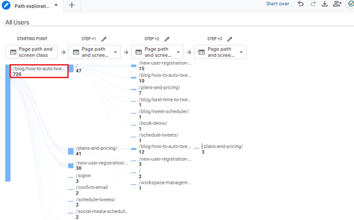Click the Start over button

click(x=277, y=4)
